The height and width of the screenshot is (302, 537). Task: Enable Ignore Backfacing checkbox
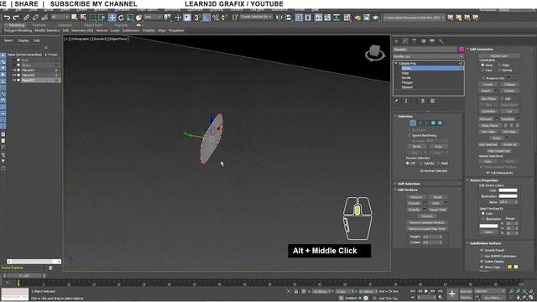409,135
